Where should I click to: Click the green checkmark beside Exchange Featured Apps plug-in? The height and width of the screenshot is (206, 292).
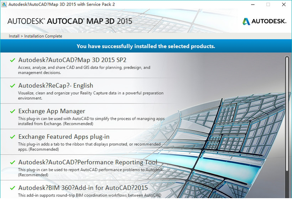tap(12, 137)
